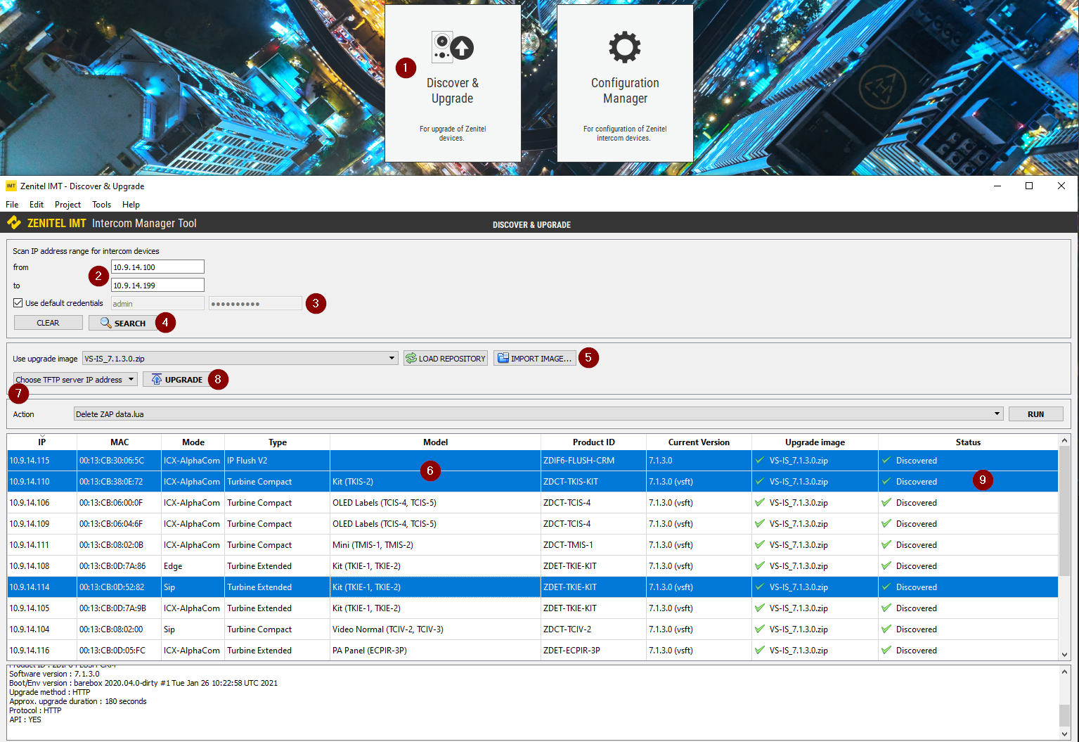This screenshot has width=1079, height=742.
Task: Click the IMT app icon in title bar
Action: click(x=11, y=186)
